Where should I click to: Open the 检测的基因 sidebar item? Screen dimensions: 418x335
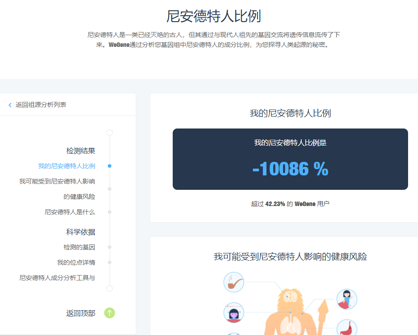click(79, 248)
